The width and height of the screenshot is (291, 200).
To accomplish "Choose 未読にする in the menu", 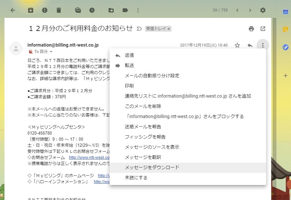I will pos(188,178).
